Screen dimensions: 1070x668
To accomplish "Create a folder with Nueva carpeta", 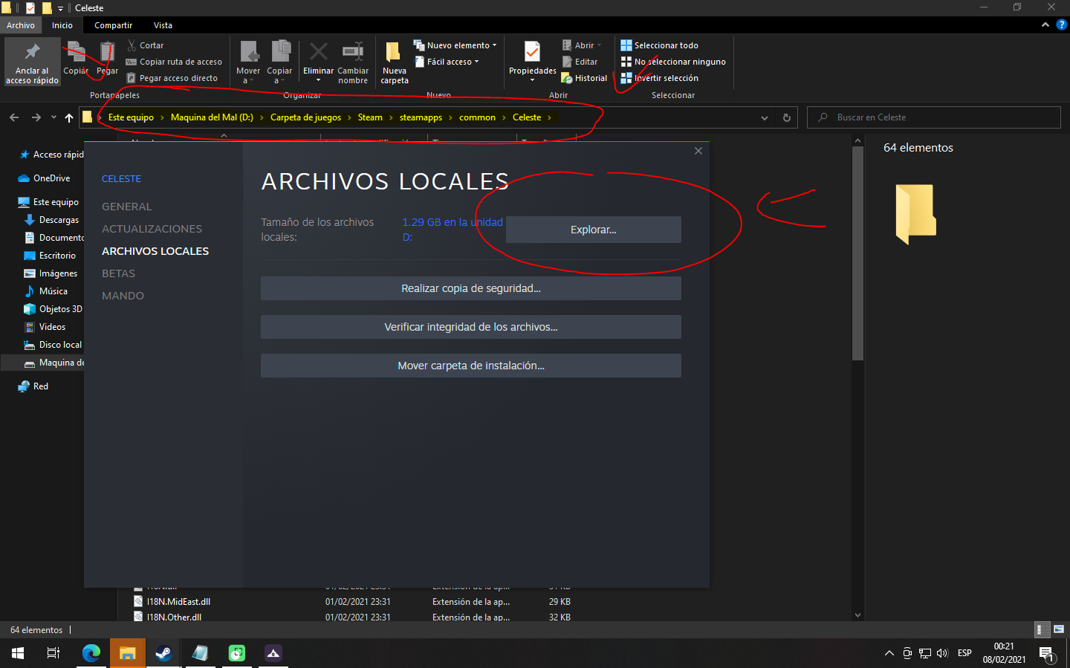I will click(x=395, y=62).
